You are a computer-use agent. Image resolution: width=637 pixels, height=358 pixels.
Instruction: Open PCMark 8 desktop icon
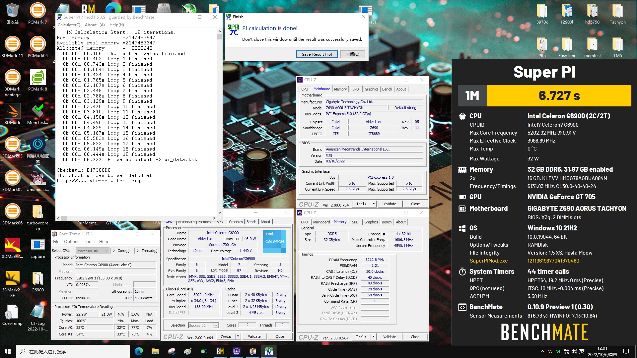point(37,80)
